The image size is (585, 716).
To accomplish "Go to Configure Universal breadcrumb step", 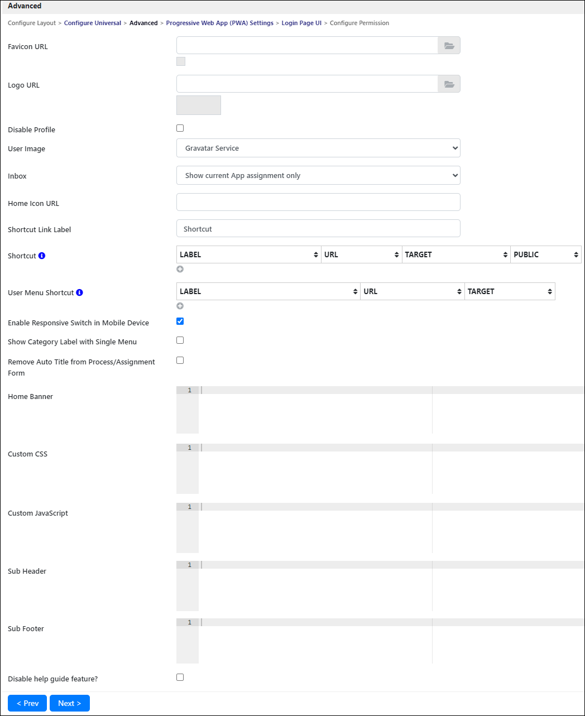I will click(x=93, y=23).
